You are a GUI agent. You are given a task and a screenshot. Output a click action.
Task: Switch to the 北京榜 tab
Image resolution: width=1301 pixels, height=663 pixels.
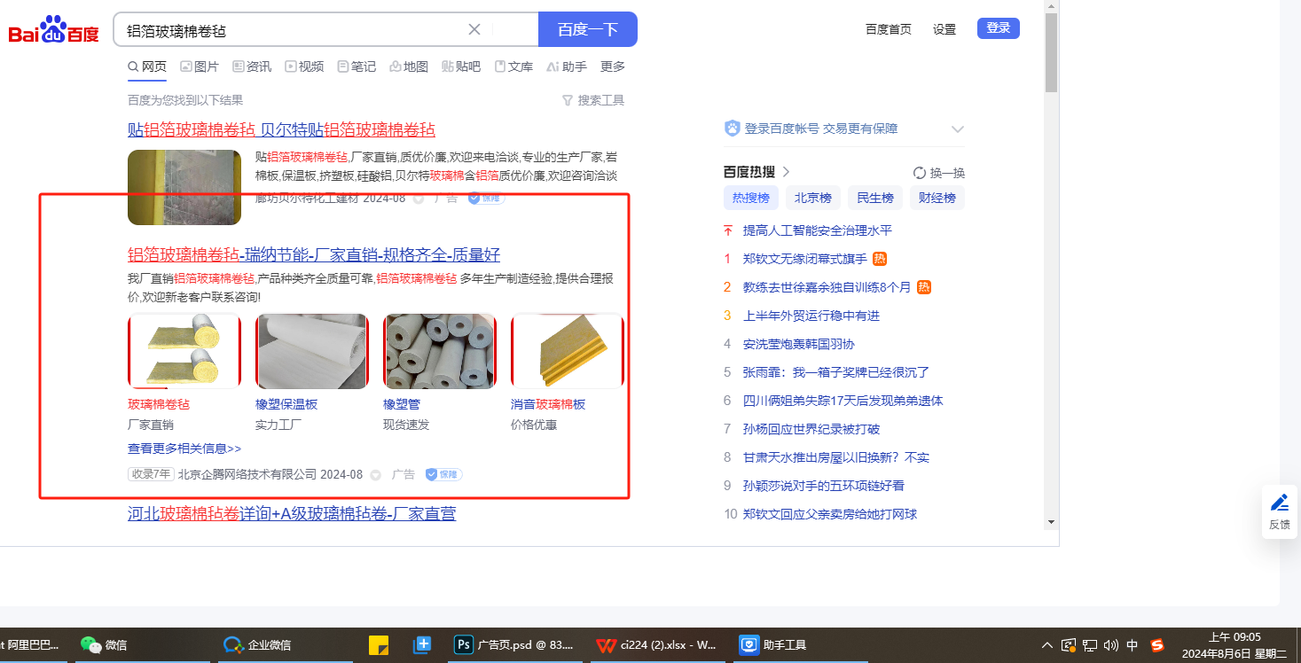click(812, 198)
